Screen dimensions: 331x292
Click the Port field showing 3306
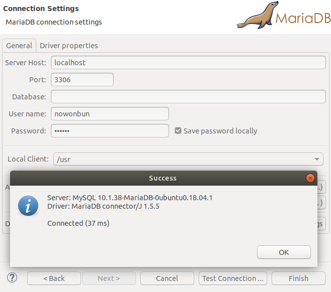click(x=82, y=80)
